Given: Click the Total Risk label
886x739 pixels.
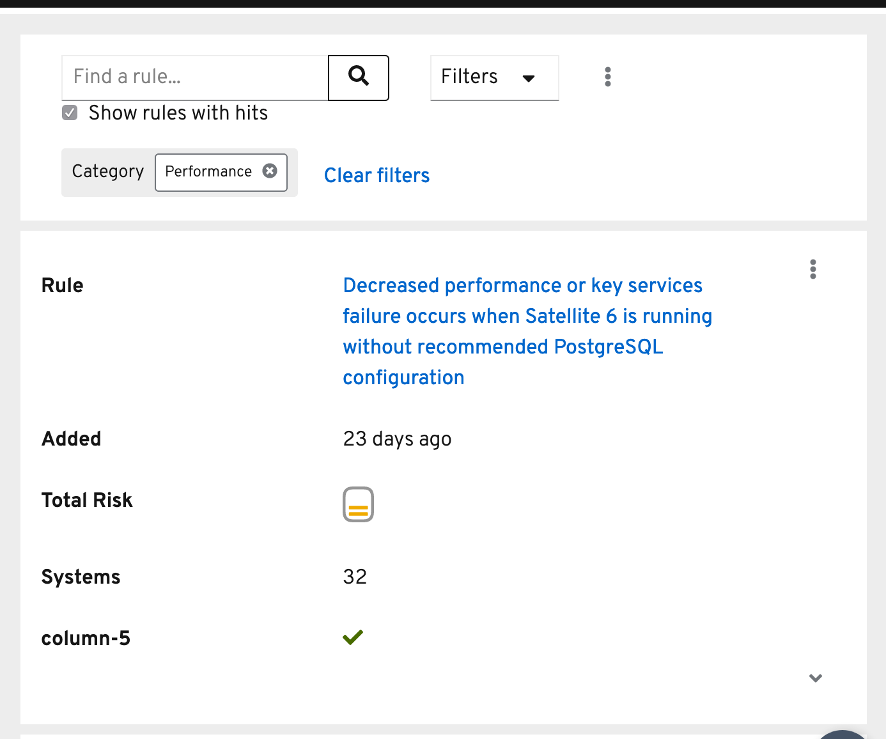Looking at the screenshot, I should (x=87, y=500).
